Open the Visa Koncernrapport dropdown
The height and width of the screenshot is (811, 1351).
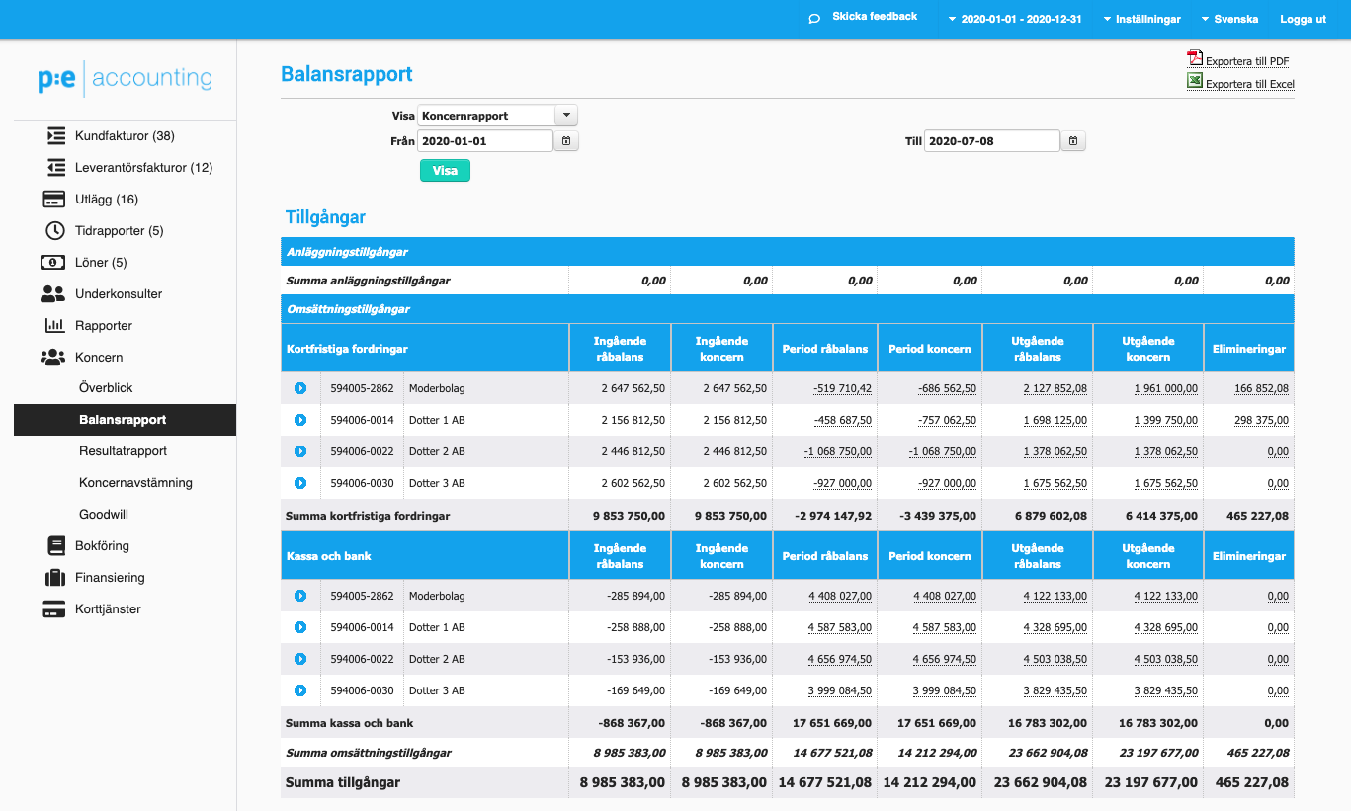(x=497, y=116)
